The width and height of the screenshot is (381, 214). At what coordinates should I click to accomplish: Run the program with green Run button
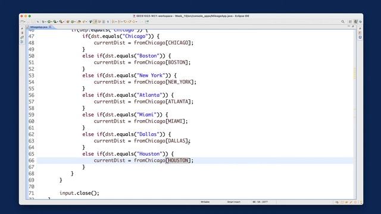click(x=49, y=21)
